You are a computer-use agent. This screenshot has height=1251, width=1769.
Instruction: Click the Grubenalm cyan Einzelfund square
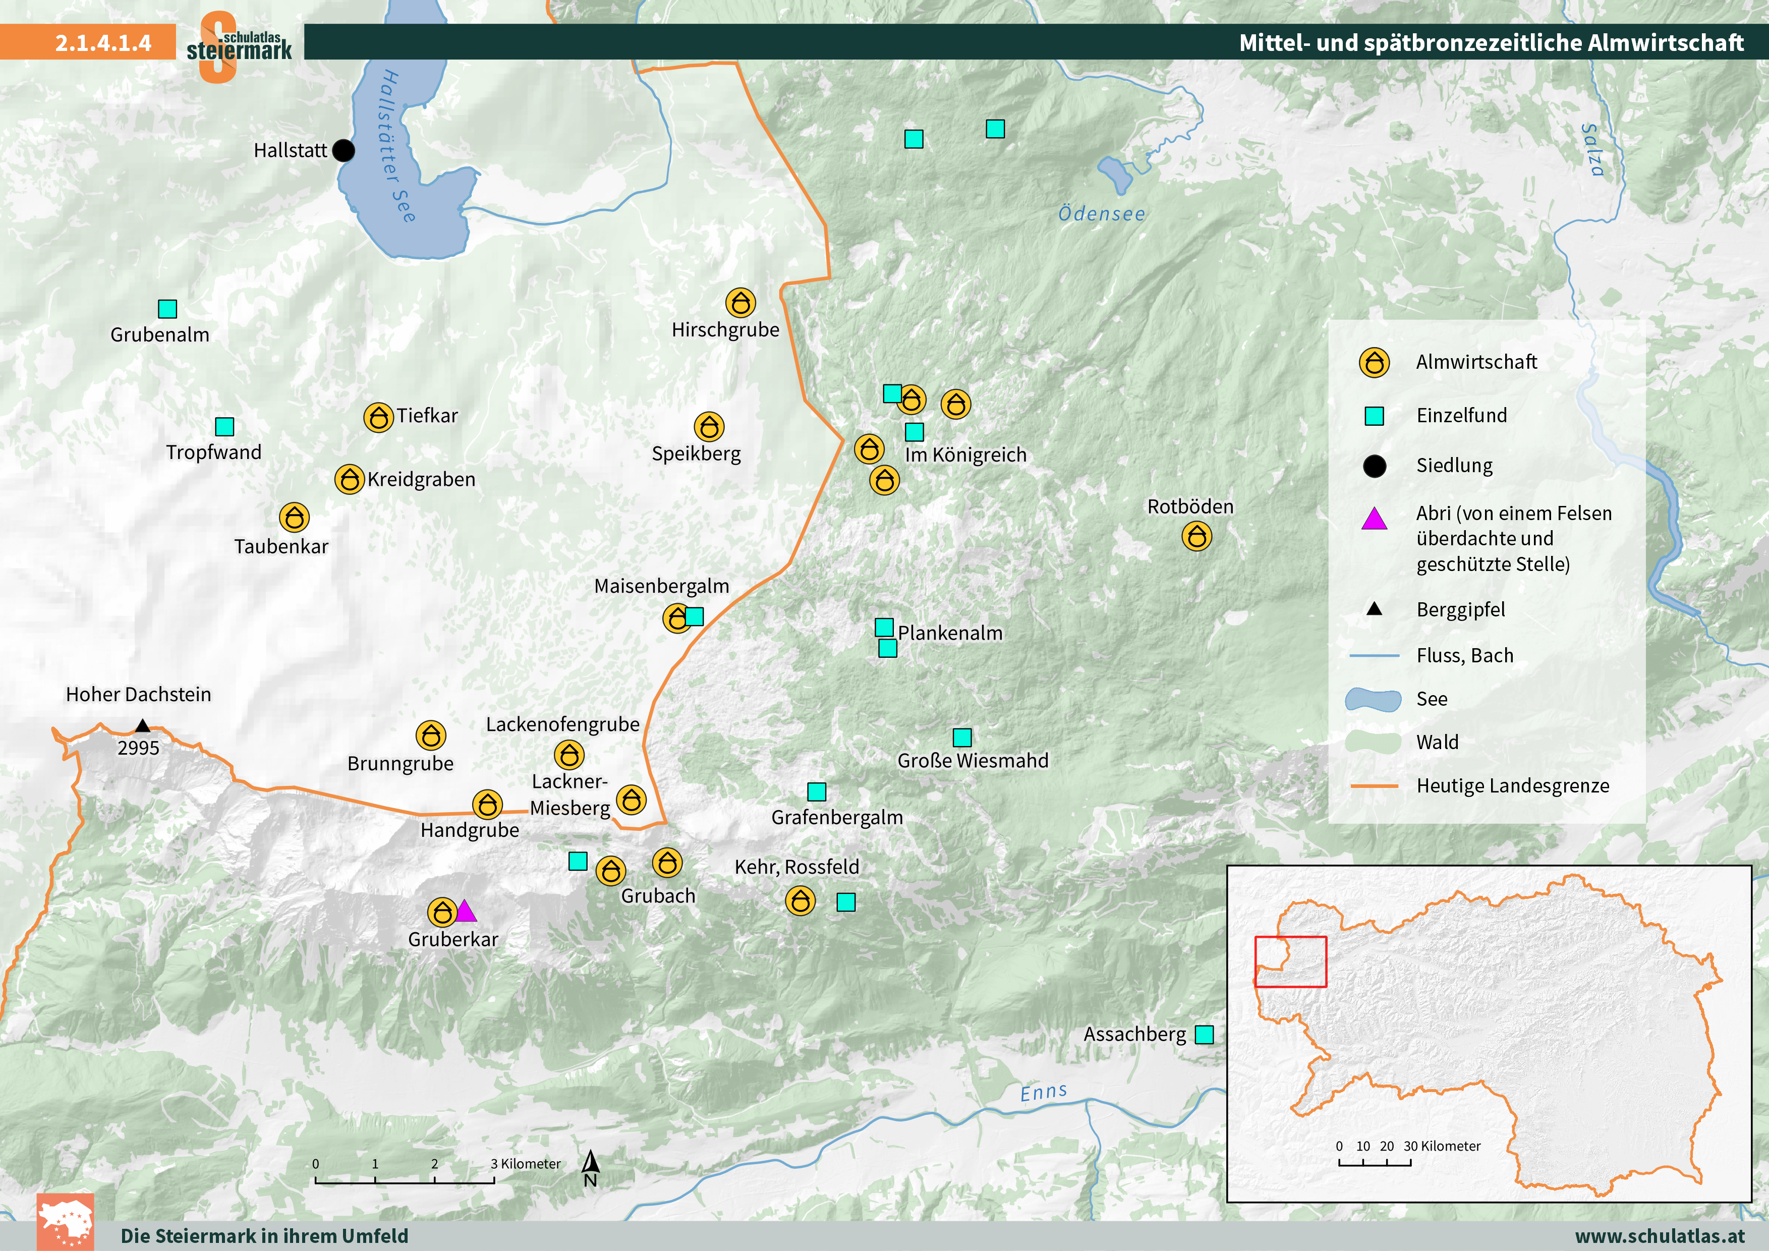click(167, 309)
